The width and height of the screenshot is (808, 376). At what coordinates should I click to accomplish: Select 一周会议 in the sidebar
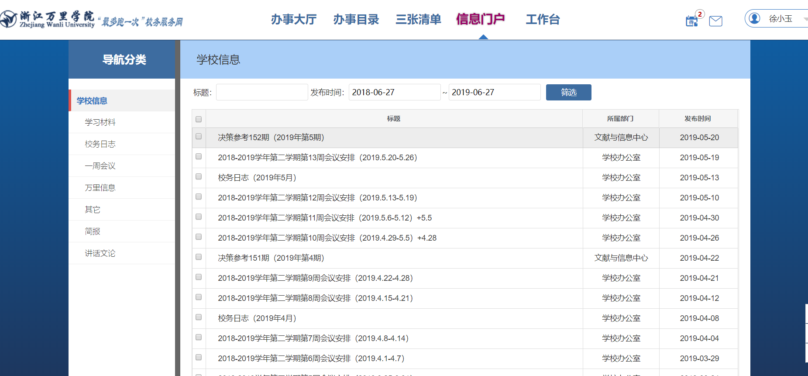(100, 166)
